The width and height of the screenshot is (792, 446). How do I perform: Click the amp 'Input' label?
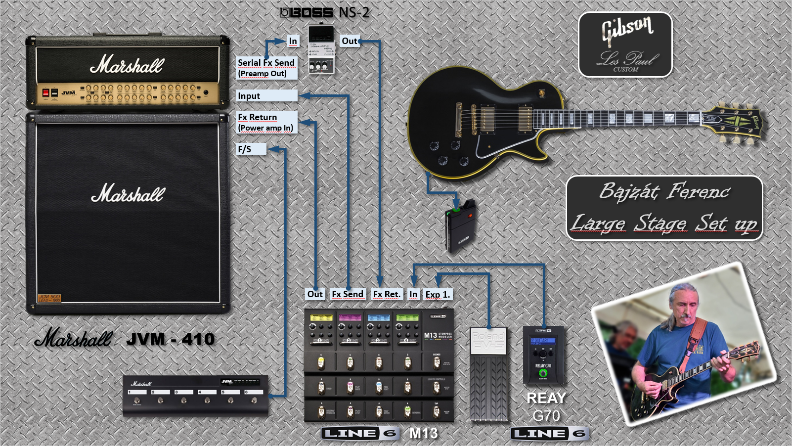click(266, 95)
